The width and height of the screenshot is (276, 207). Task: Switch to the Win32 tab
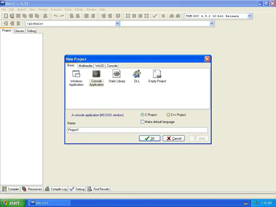[x=99, y=66]
